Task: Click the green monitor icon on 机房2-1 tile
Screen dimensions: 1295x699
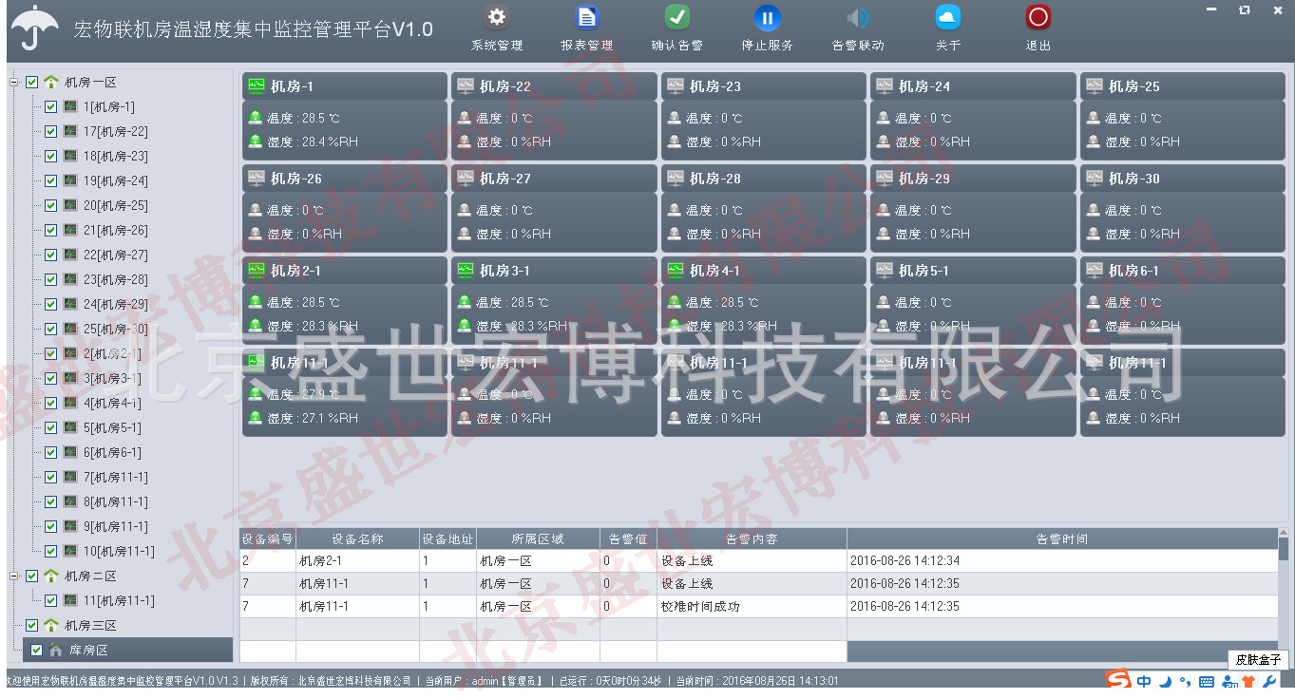Action: [255, 270]
